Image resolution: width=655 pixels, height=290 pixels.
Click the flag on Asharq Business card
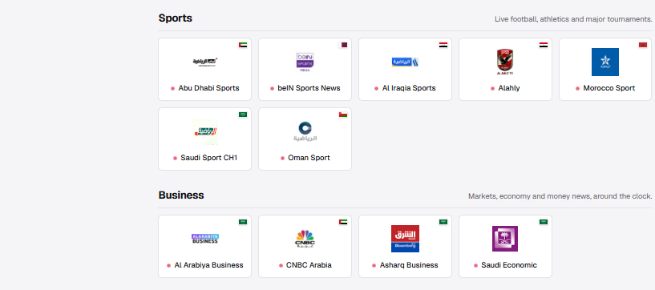pyautogui.click(x=443, y=222)
